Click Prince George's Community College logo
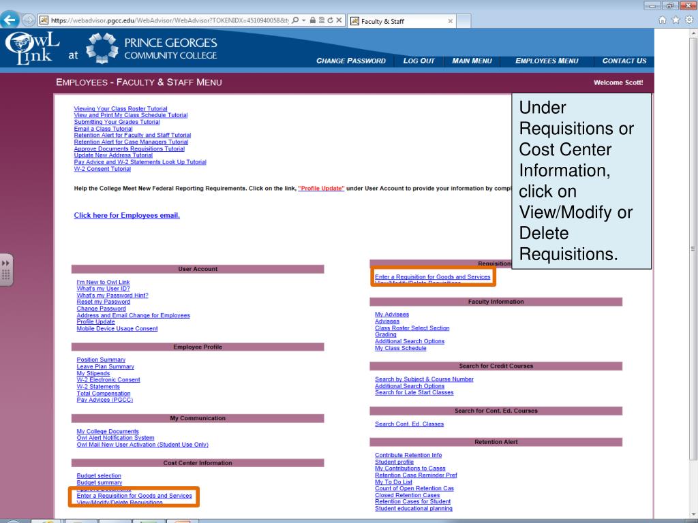This screenshot has height=523, width=698. pyautogui.click(x=151, y=48)
